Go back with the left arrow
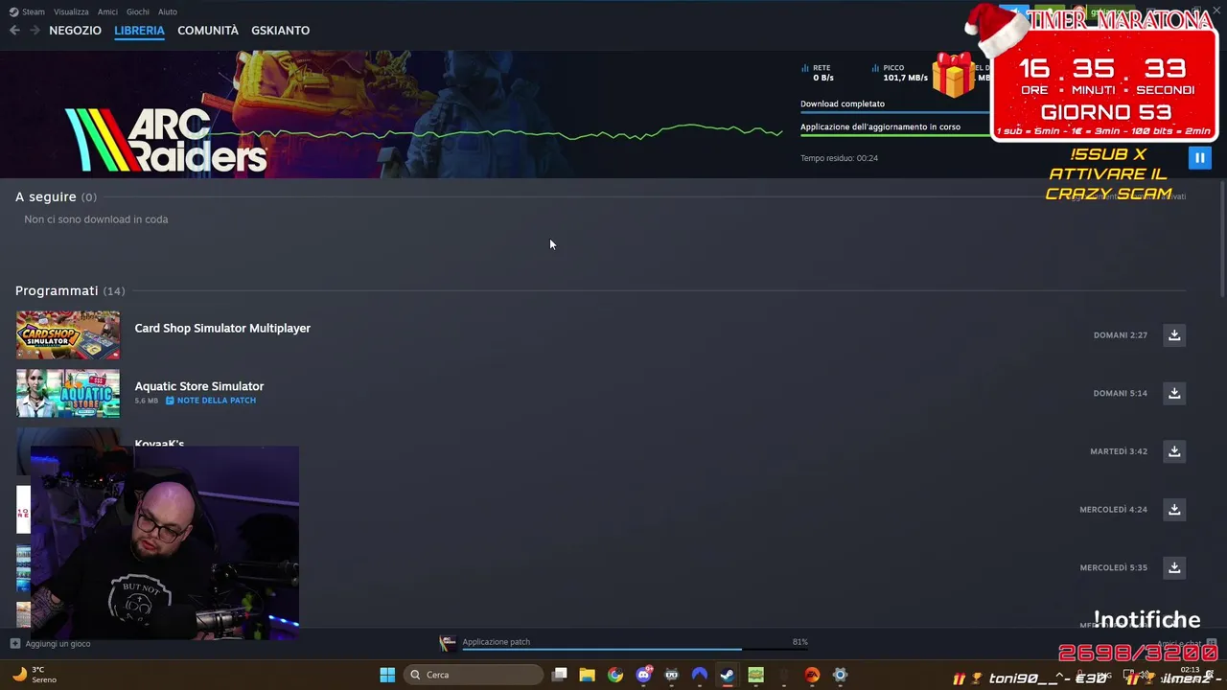 click(x=14, y=31)
